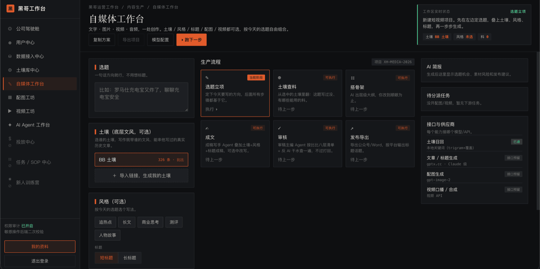This screenshot has height=269, width=540.
Task: Select the 长标题 title option
Action: (130, 258)
